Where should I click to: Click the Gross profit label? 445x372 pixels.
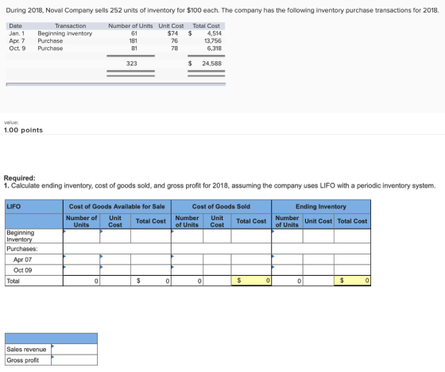[23, 360]
